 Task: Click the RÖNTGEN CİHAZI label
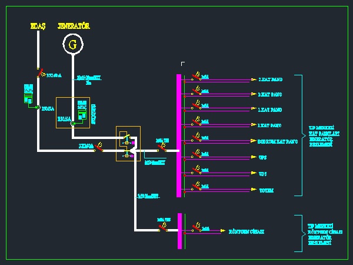point(247,231)
